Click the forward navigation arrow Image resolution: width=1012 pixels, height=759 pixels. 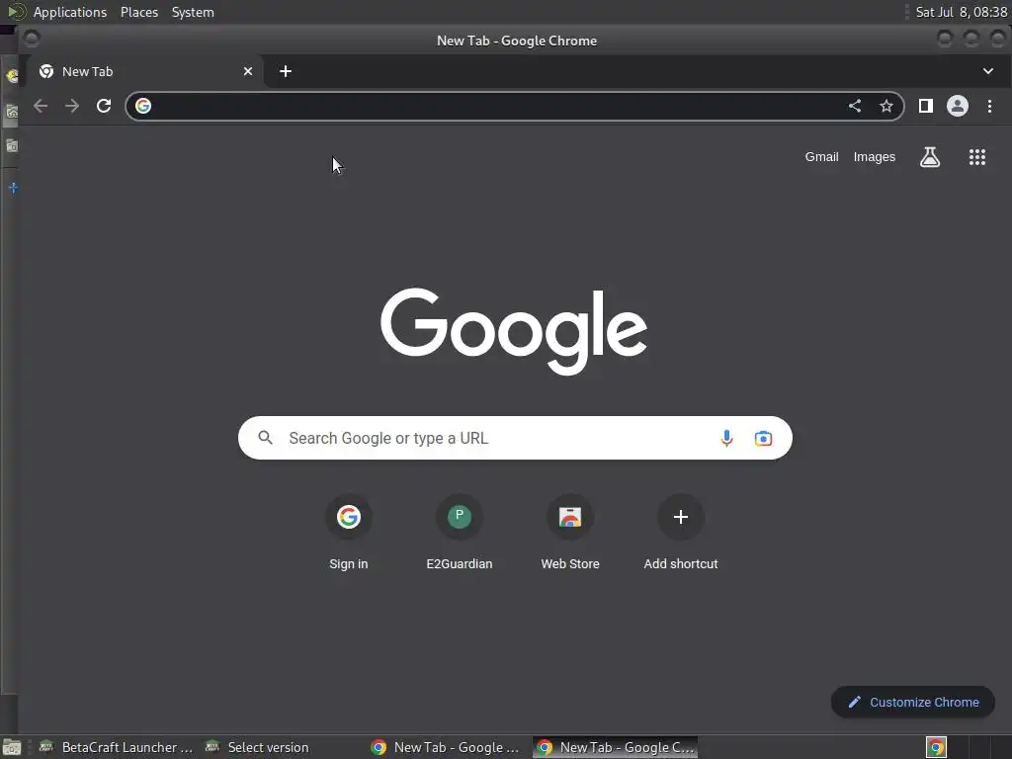[71, 106]
